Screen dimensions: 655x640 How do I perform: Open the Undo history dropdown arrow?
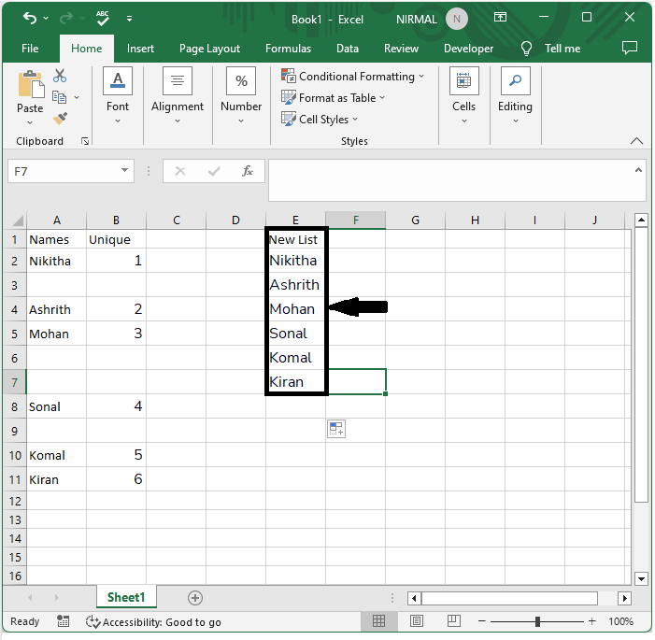tap(46, 19)
